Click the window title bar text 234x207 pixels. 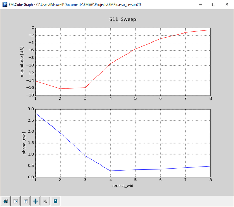coord(75,4)
